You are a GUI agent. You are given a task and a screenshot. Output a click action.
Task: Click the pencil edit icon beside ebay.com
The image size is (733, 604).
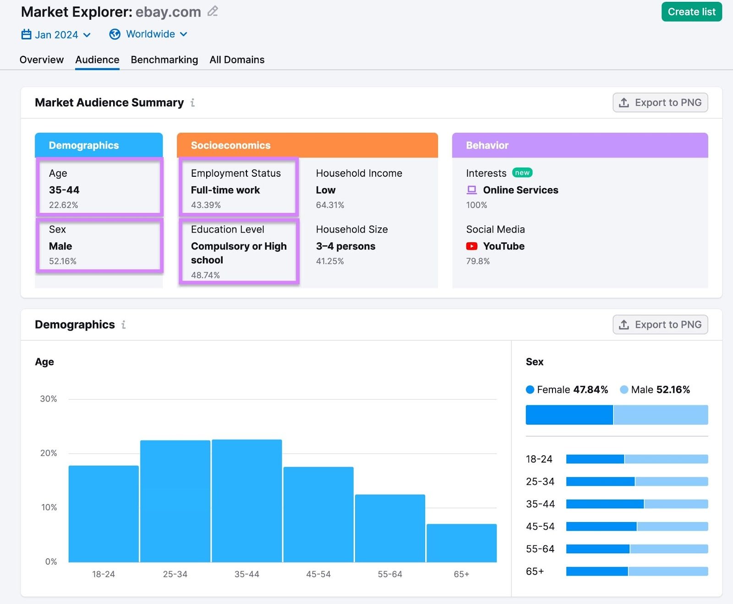click(x=212, y=11)
